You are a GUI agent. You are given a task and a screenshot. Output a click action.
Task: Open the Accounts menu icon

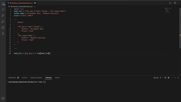point(3,98)
